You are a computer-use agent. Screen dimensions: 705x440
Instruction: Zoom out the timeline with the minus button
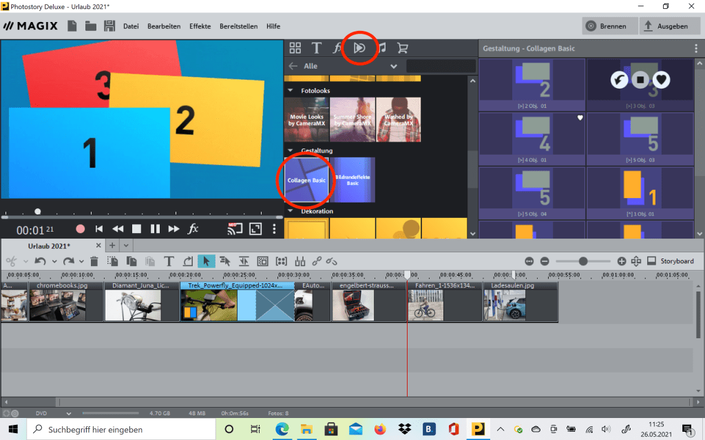545,261
